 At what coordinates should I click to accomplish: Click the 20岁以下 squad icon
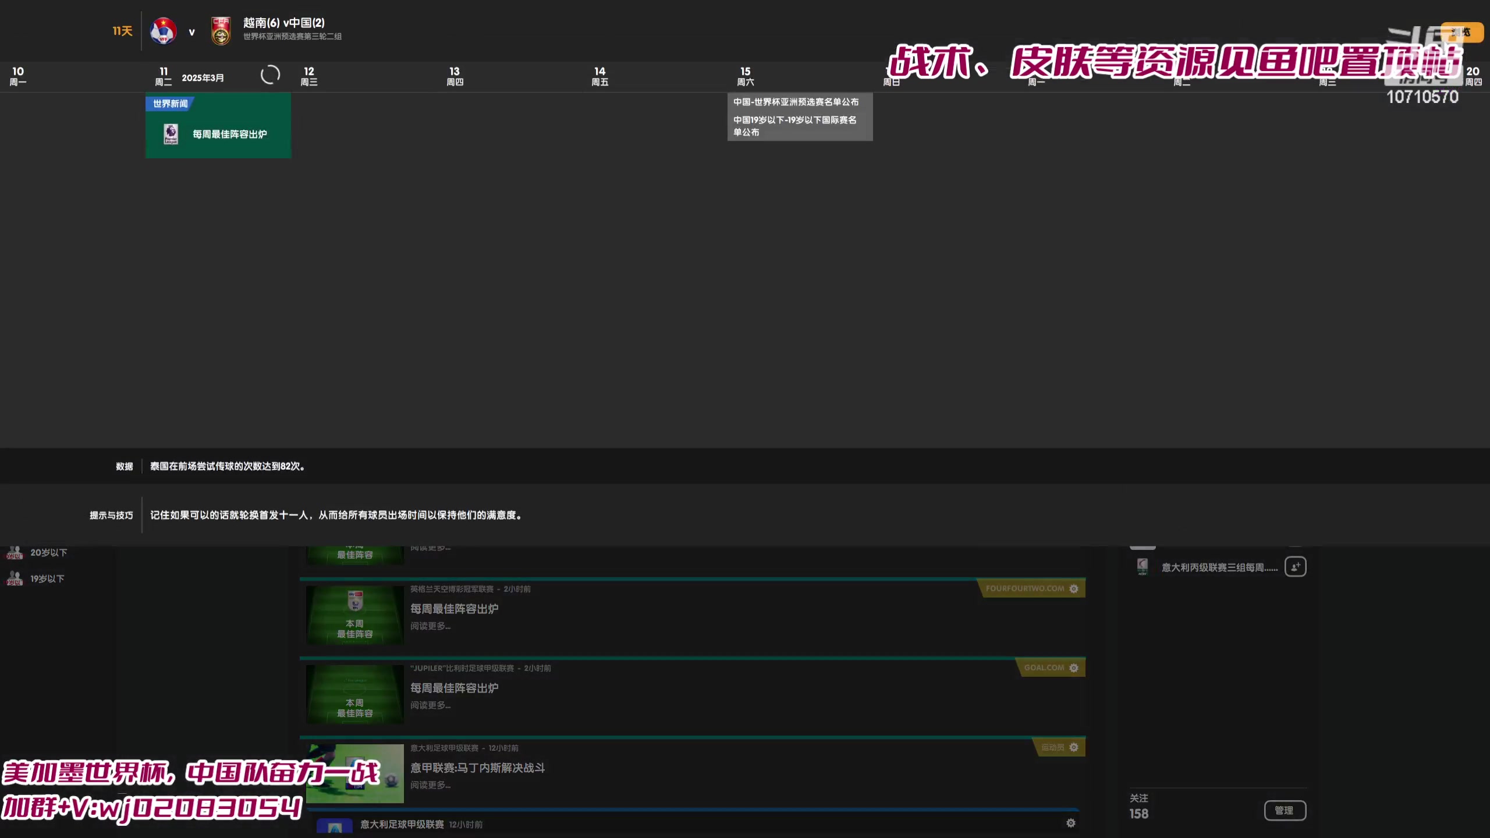[15, 552]
